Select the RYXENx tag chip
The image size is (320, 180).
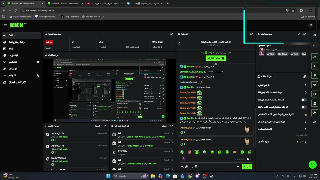coord(283,54)
